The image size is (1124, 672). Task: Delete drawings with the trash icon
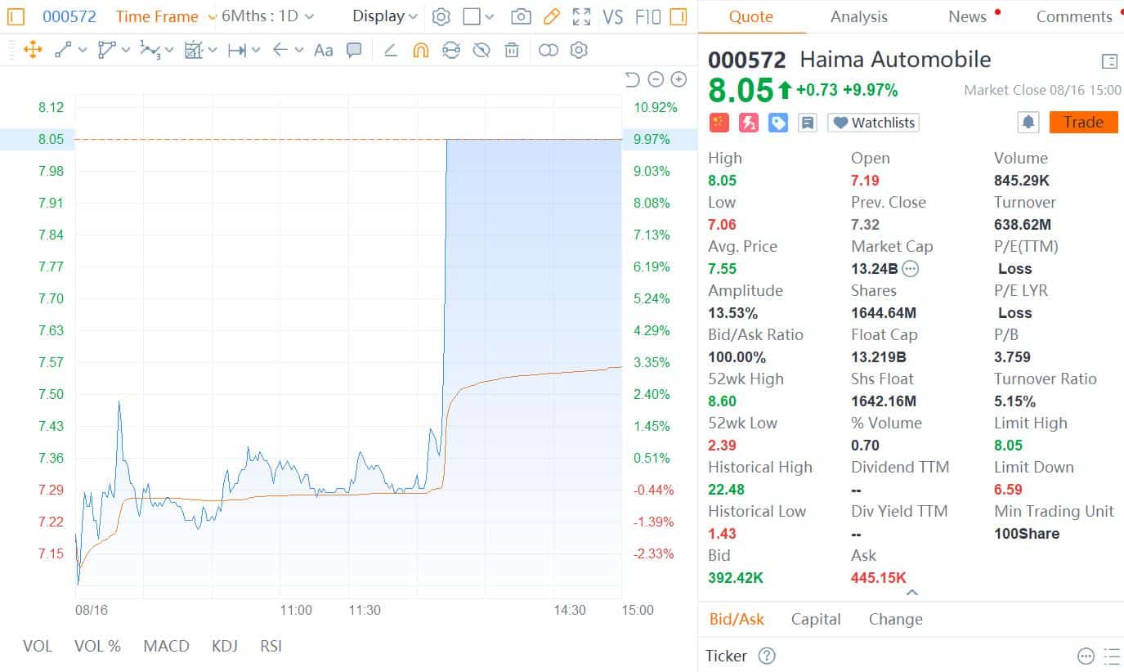[512, 50]
